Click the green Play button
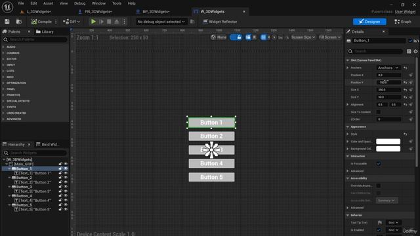Viewport: 420px width, 236px height. tap(93, 22)
